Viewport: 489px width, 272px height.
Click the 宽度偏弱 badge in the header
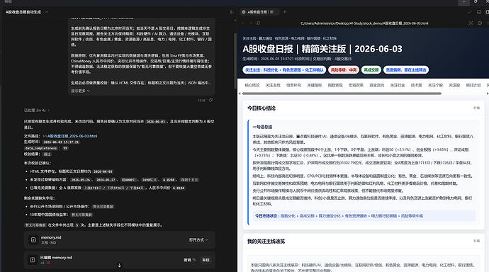pos(406,70)
